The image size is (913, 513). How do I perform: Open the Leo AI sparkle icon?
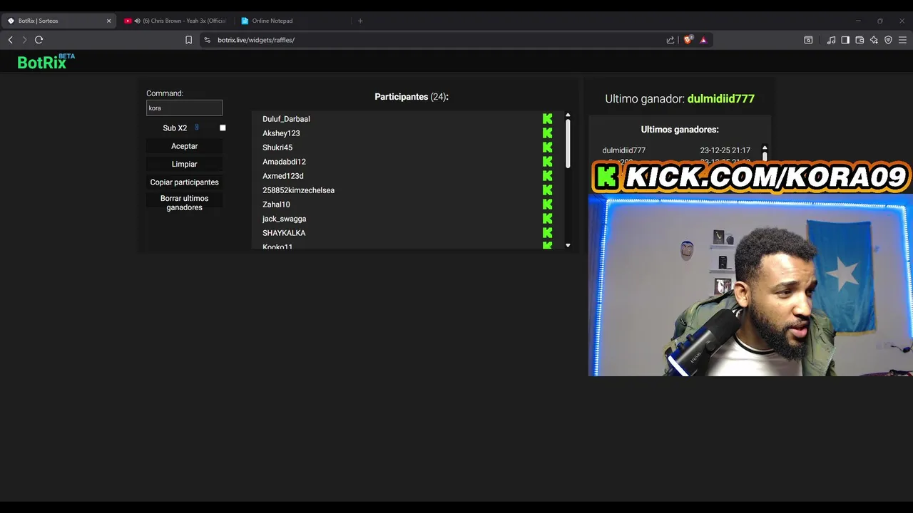click(x=874, y=40)
